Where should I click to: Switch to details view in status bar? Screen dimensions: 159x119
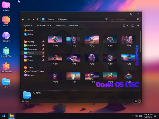[x=136, y=101]
